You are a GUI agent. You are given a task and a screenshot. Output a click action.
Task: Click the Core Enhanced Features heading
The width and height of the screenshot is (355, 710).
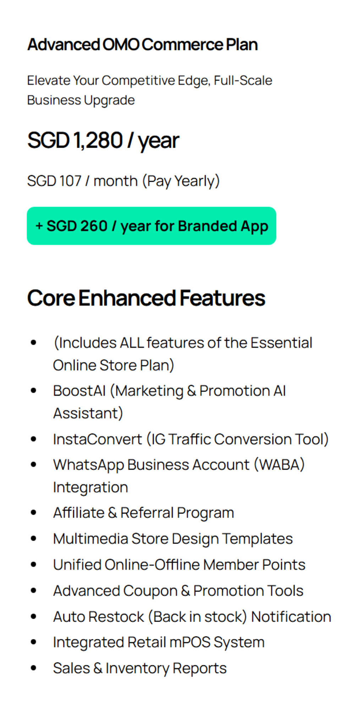click(146, 298)
